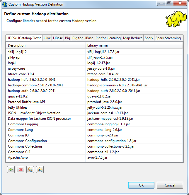Select the Jetty Utilities row

tap(18, 107)
